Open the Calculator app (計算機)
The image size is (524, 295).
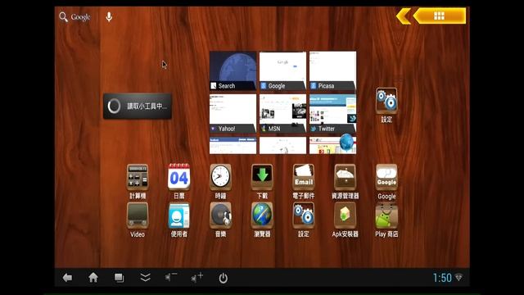point(138,177)
